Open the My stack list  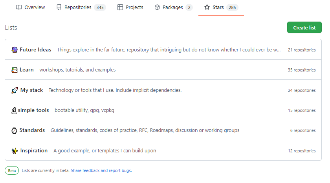coord(31,90)
